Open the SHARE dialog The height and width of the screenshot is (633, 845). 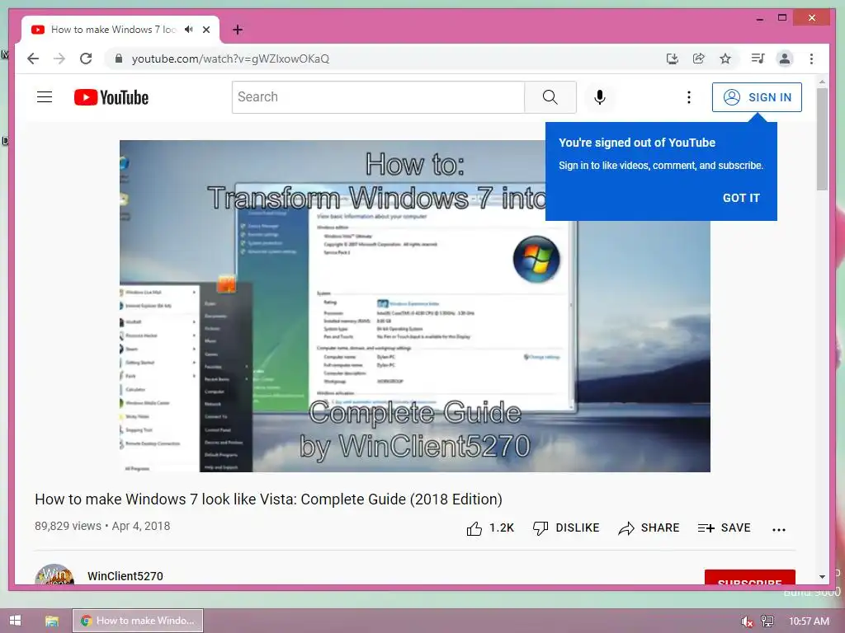(649, 528)
